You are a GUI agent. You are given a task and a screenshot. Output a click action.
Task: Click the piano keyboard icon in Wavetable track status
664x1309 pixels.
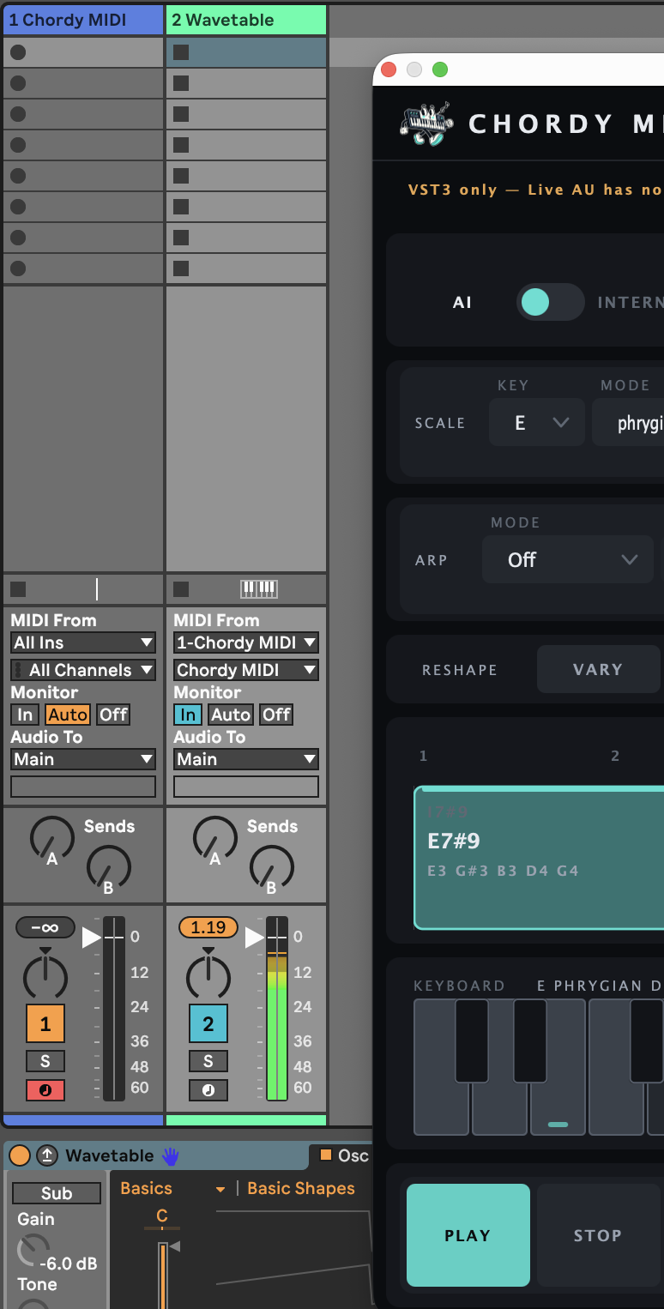point(259,588)
